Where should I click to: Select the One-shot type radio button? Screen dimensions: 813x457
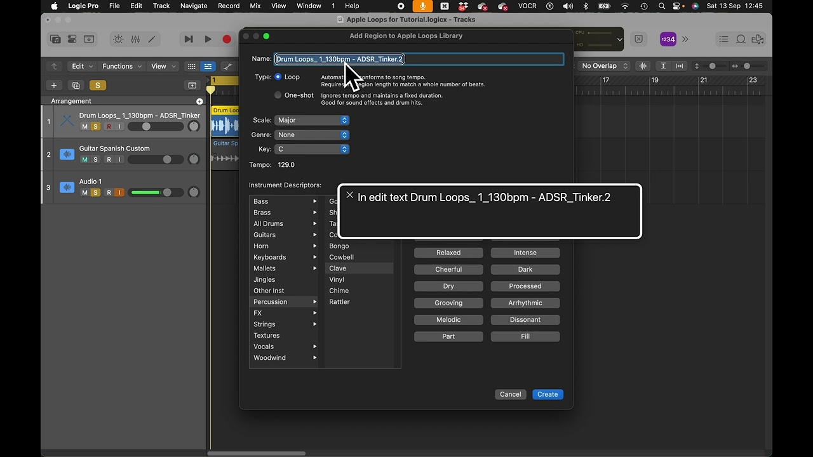[278, 95]
